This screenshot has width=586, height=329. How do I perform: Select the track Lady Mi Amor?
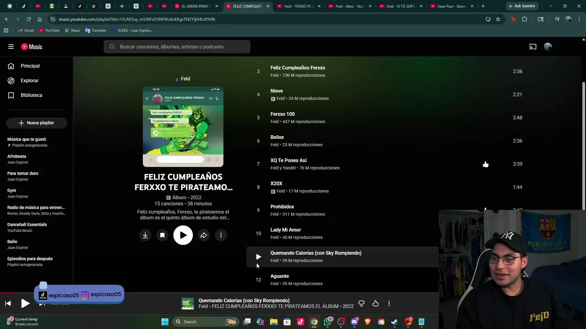coord(286,230)
